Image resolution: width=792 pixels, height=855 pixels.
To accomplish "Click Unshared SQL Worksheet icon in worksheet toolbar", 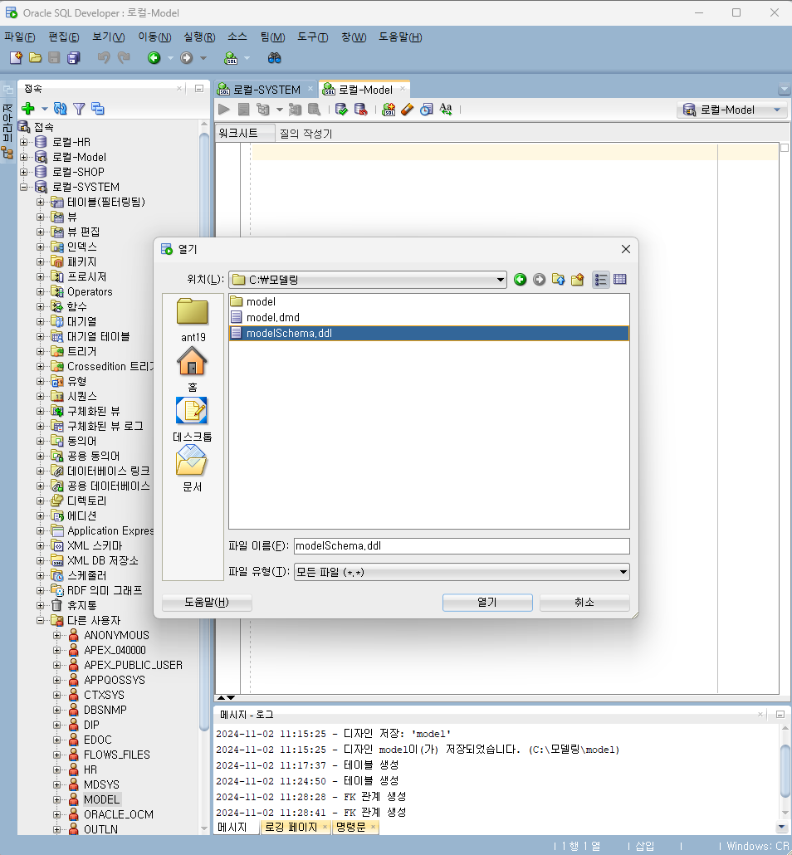I will click(389, 110).
